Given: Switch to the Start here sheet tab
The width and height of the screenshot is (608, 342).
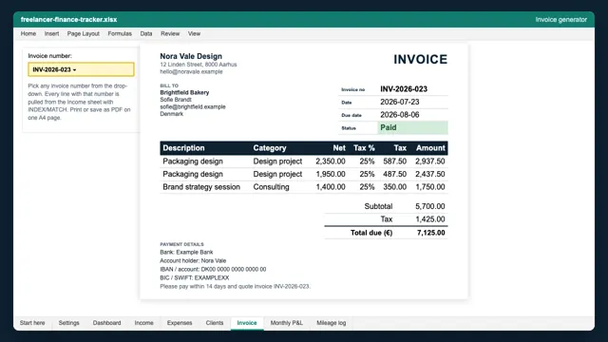Looking at the screenshot, I should (x=32, y=323).
